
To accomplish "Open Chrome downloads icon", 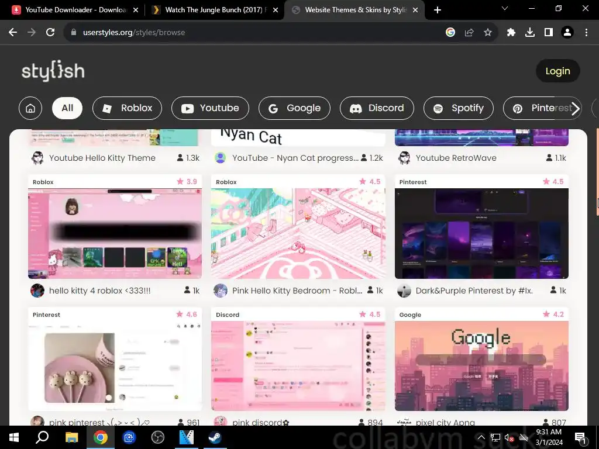I will pyautogui.click(x=530, y=33).
